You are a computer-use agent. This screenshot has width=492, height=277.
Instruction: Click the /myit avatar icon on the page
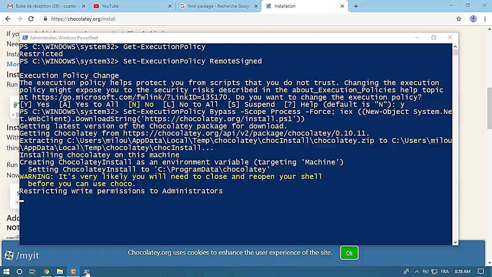pyautogui.click(x=9, y=255)
